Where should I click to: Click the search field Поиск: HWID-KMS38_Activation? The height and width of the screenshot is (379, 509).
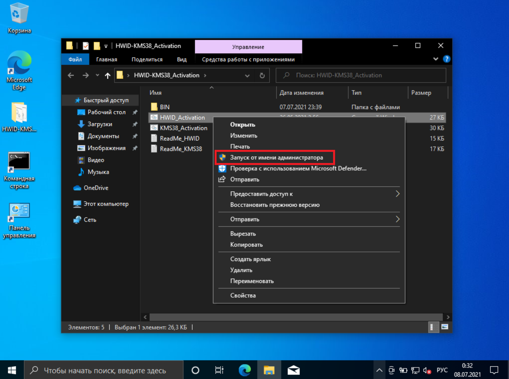[x=361, y=75]
